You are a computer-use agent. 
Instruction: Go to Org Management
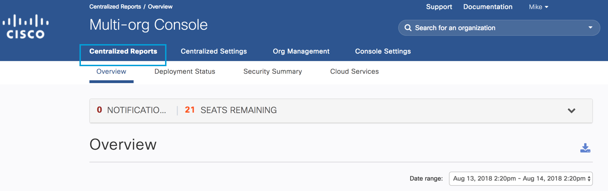tap(301, 52)
